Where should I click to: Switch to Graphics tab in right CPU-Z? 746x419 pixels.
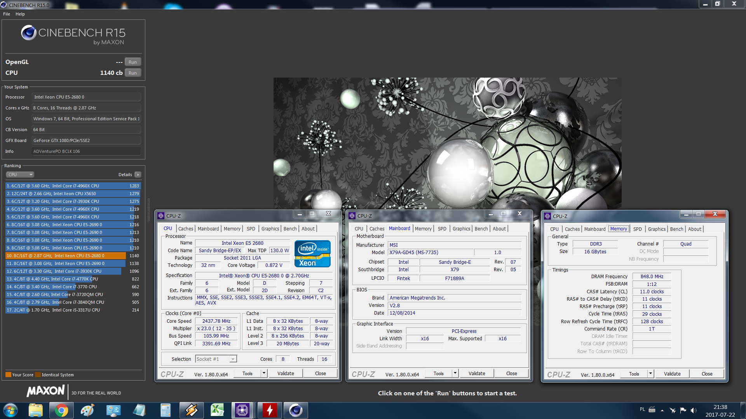pyautogui.click(x=657, y=229)
